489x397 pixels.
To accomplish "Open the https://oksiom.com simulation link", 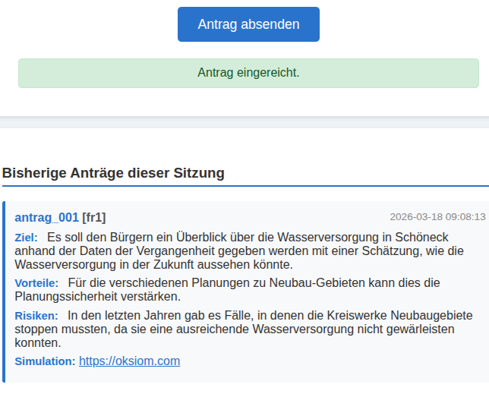I will (x=129, y=361).
